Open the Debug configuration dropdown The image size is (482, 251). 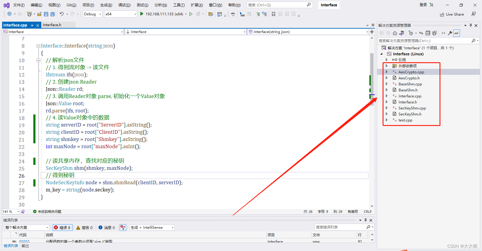pyautogui.click(x=92, y=14)
